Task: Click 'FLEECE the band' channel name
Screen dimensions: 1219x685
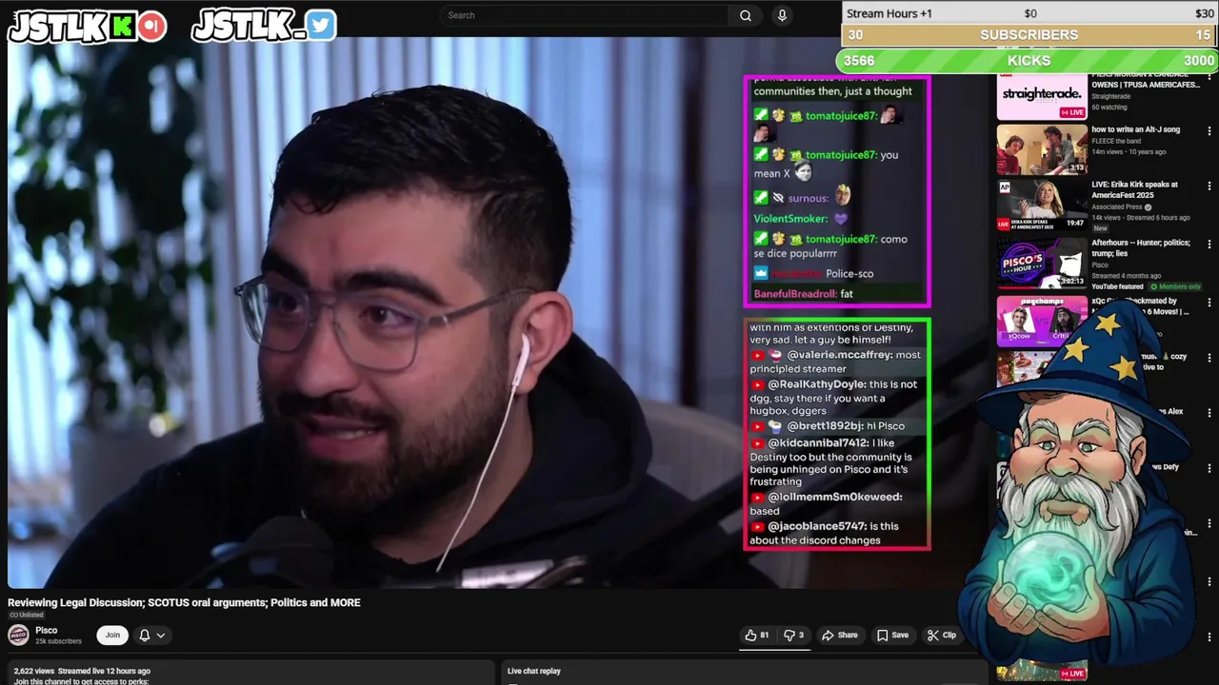Action: tap(1116, 141)
